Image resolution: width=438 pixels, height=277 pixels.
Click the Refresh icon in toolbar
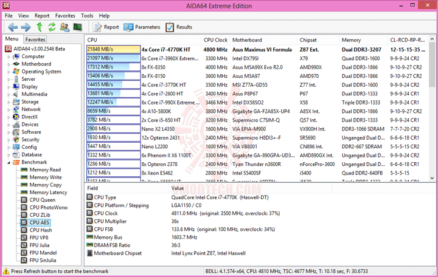(x=52, y=27)
